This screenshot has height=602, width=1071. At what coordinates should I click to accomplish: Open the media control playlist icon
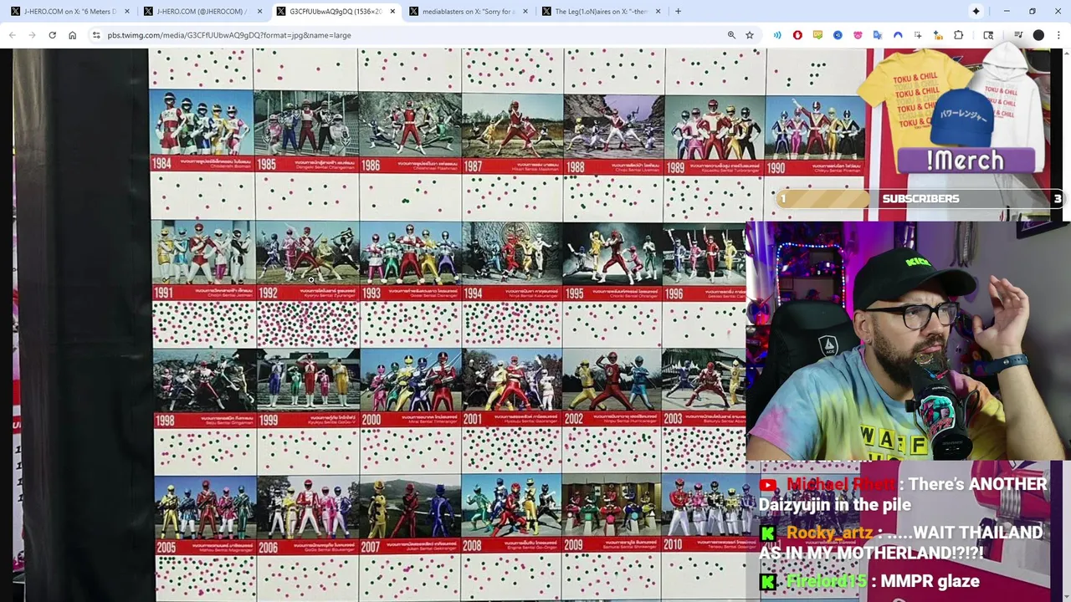point(1018,35)
